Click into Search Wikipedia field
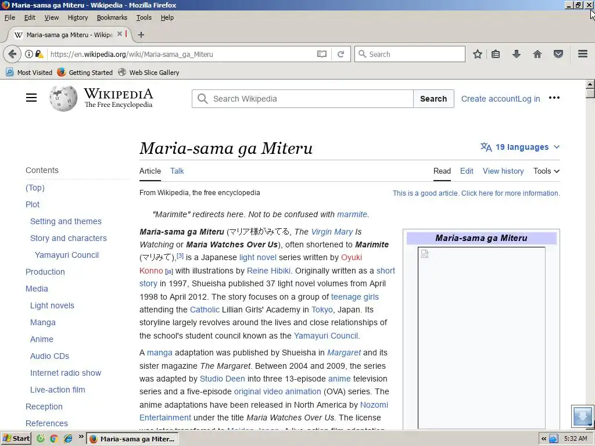595x446 pixels. coord(302,99)
